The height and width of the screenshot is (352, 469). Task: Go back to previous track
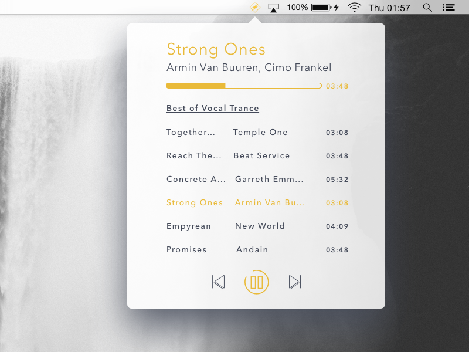[x=218, y=282]
